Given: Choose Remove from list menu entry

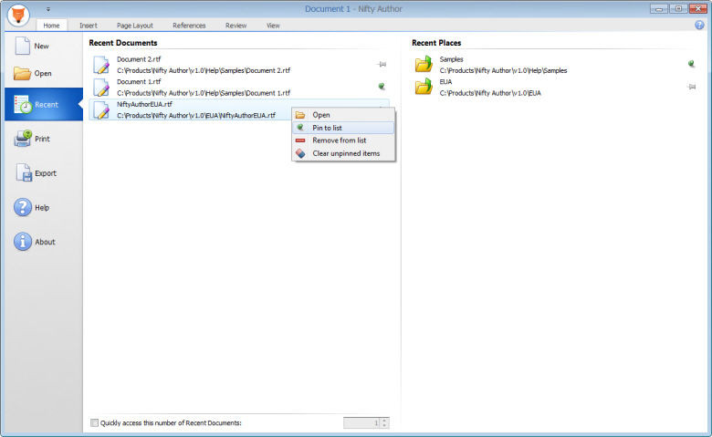Looking at the screenshot, I should point(343,140).
